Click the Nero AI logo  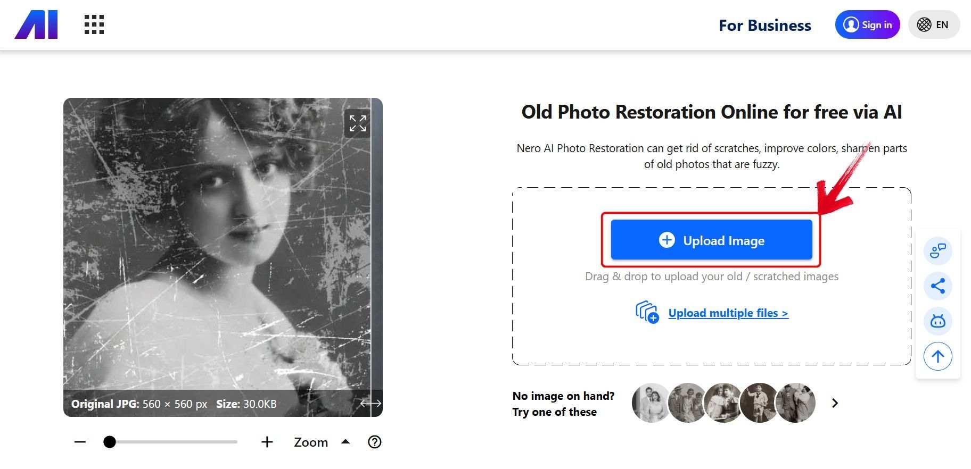point(36,25)
